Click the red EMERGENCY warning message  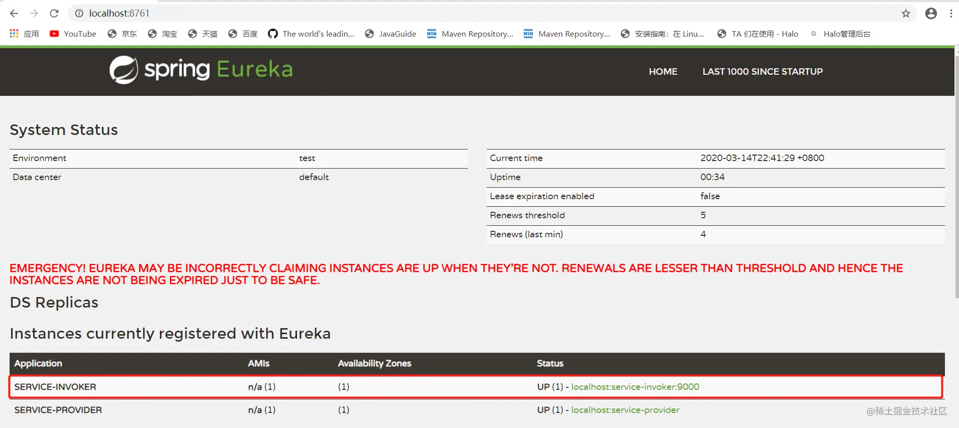coord(456,274)
